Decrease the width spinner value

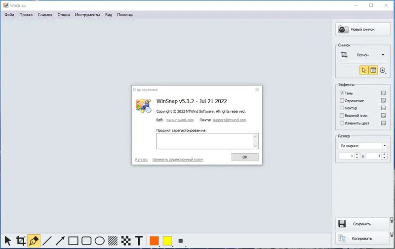pos(357,158)
